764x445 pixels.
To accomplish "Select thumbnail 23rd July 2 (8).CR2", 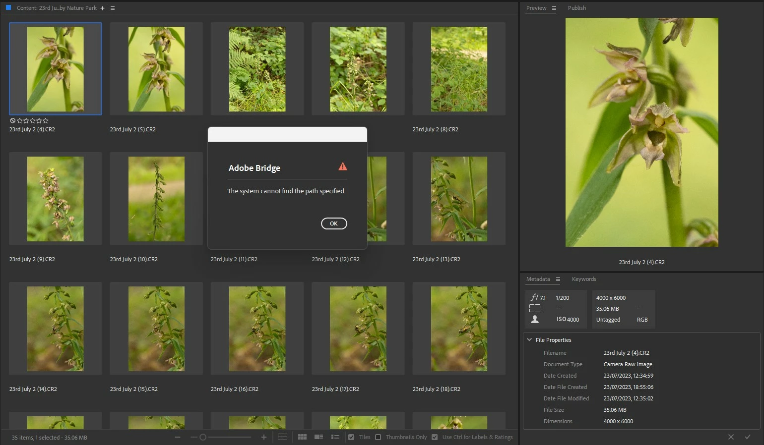I will pos(459,69).
